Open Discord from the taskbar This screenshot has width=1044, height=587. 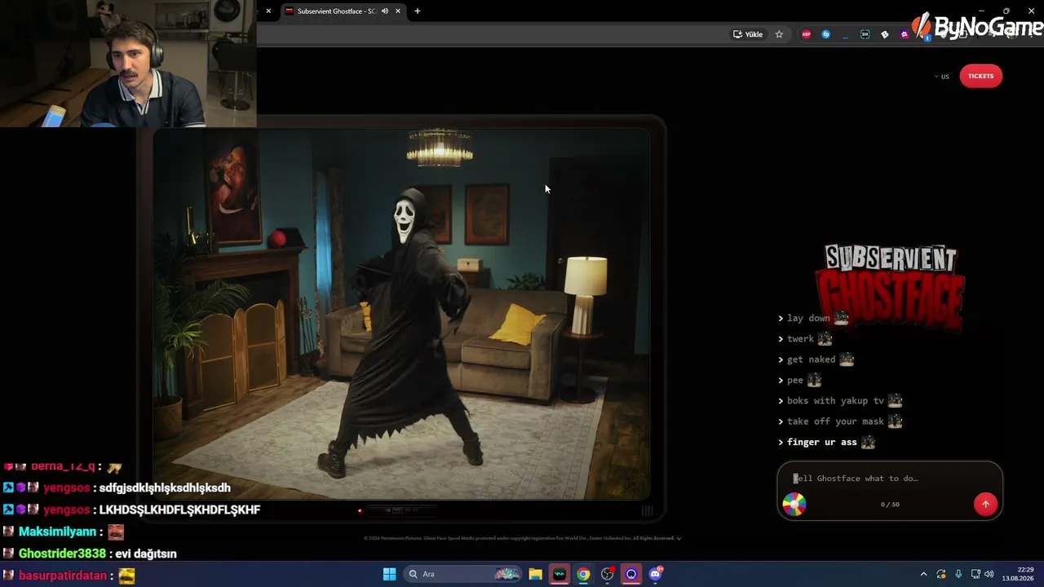pos(655,574)
